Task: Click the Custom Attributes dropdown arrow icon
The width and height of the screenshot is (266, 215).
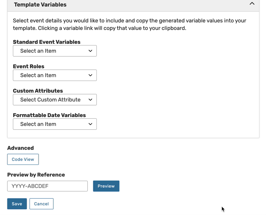Action: tap(90, 100)
